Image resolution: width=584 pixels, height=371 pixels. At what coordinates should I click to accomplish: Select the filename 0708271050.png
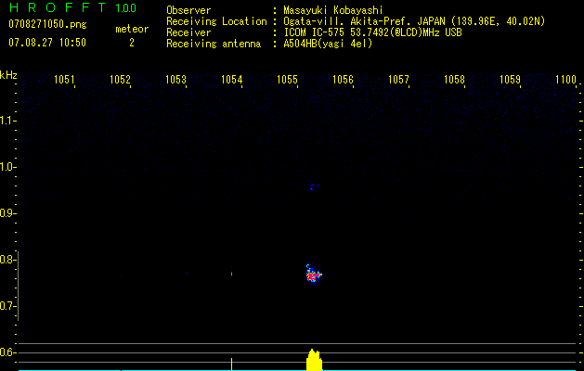coord(47,24)
